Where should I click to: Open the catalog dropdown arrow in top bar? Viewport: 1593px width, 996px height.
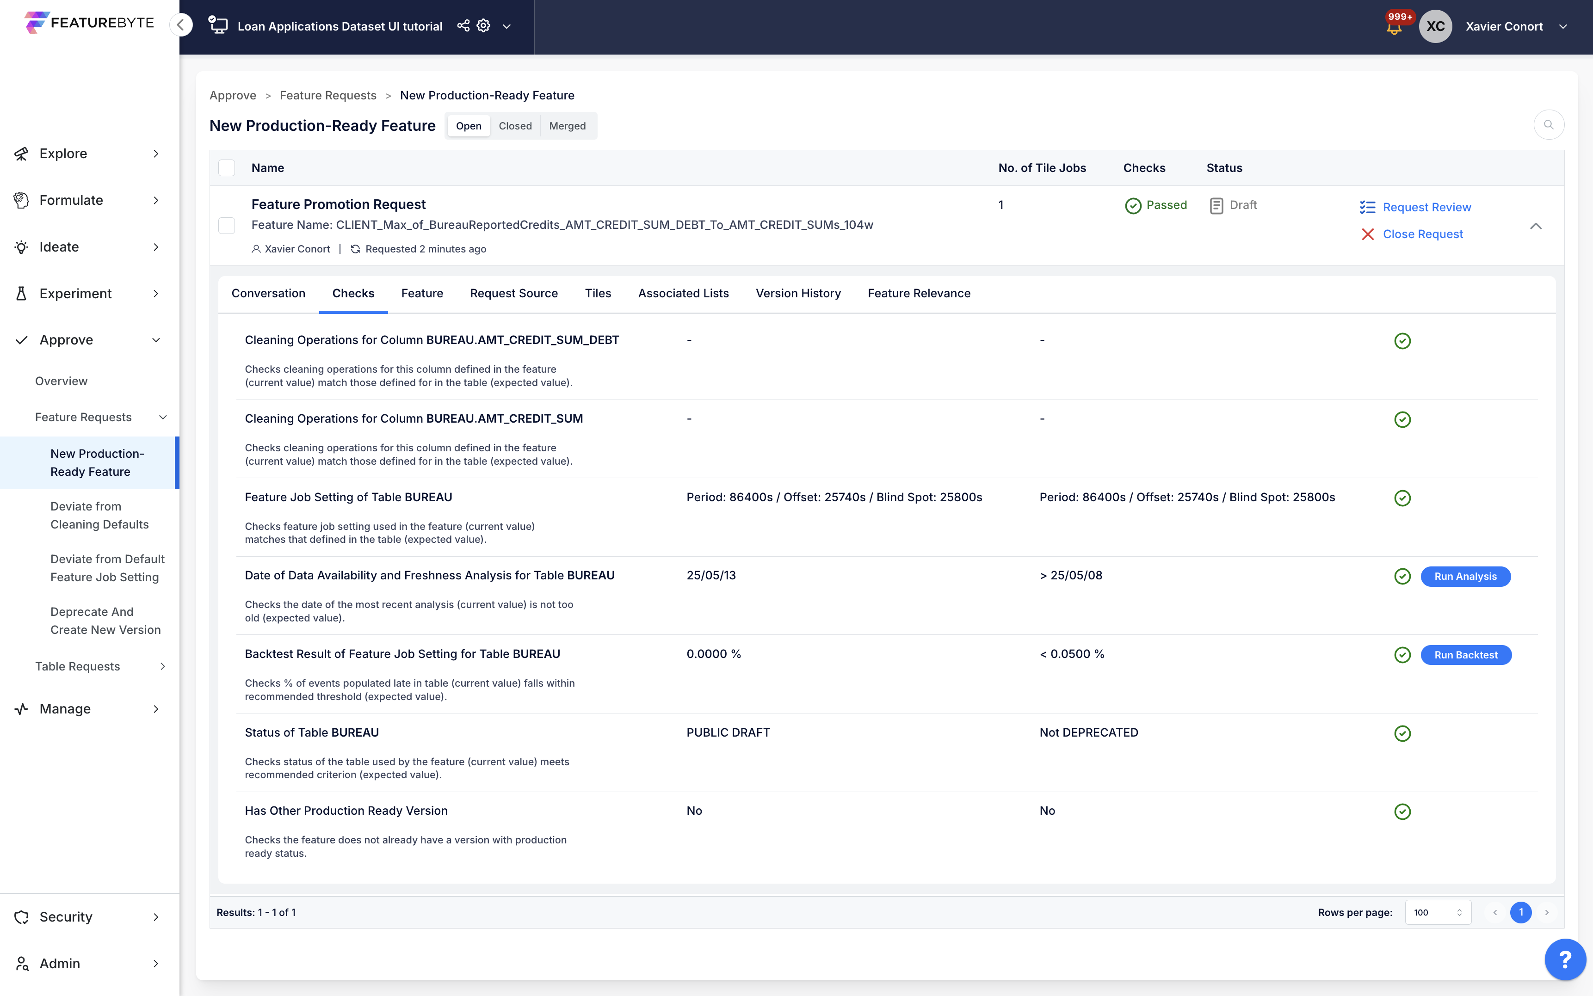click(x=506, y=26)
